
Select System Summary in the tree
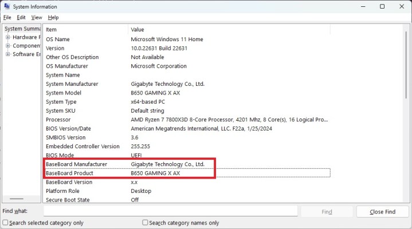tap(23, 29)
